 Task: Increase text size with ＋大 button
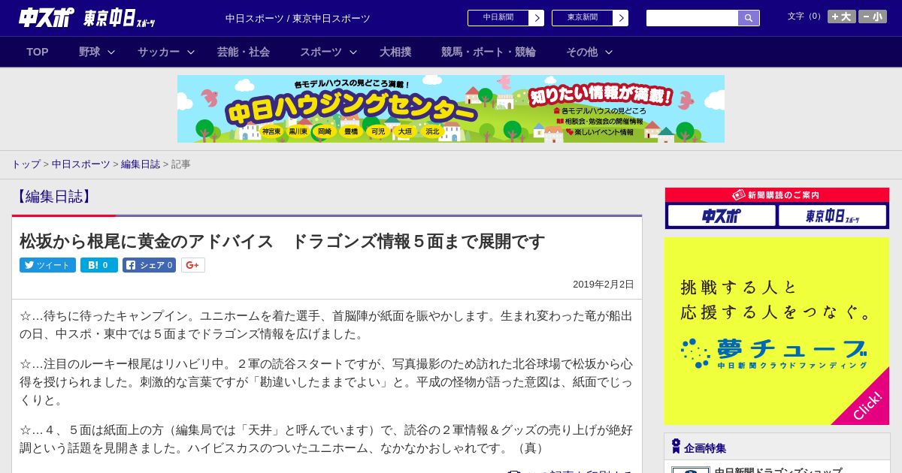(x=842, y=17)
